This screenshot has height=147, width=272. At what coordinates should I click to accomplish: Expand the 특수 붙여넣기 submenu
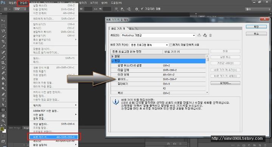54,40
